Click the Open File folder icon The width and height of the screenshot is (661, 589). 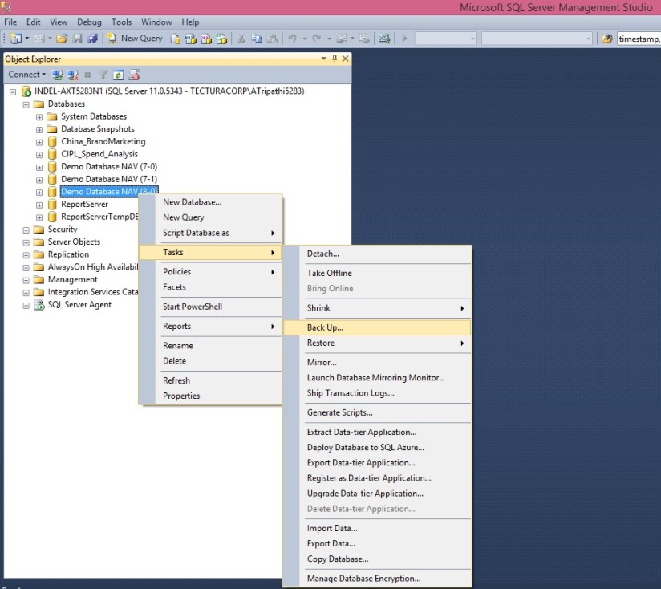(x=62, y=39)
